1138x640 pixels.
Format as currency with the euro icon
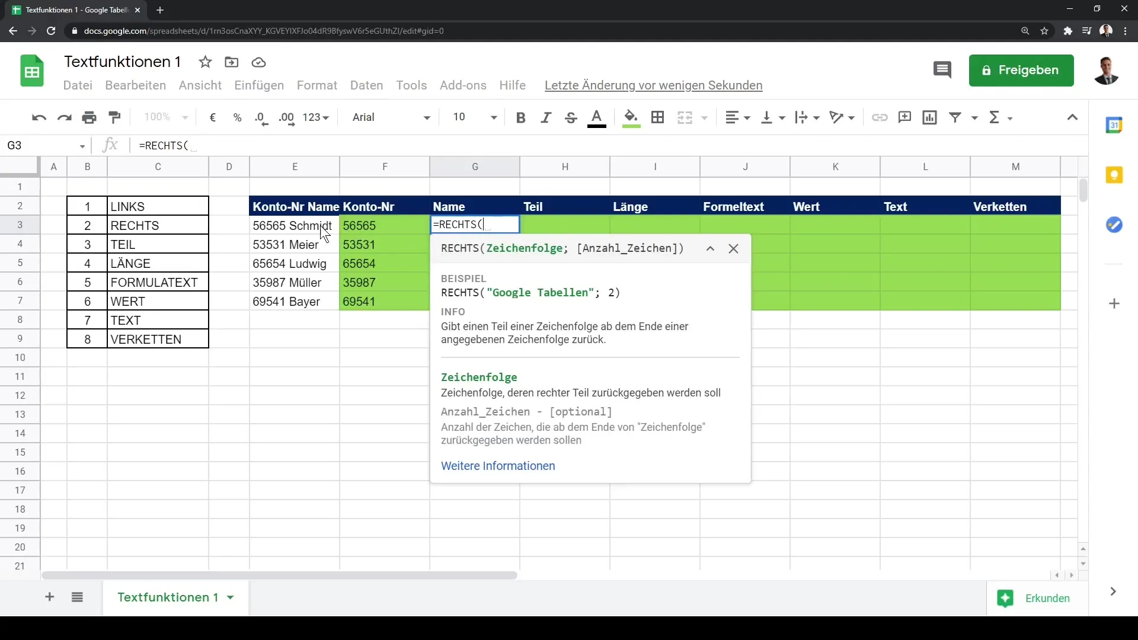point(212,117)
